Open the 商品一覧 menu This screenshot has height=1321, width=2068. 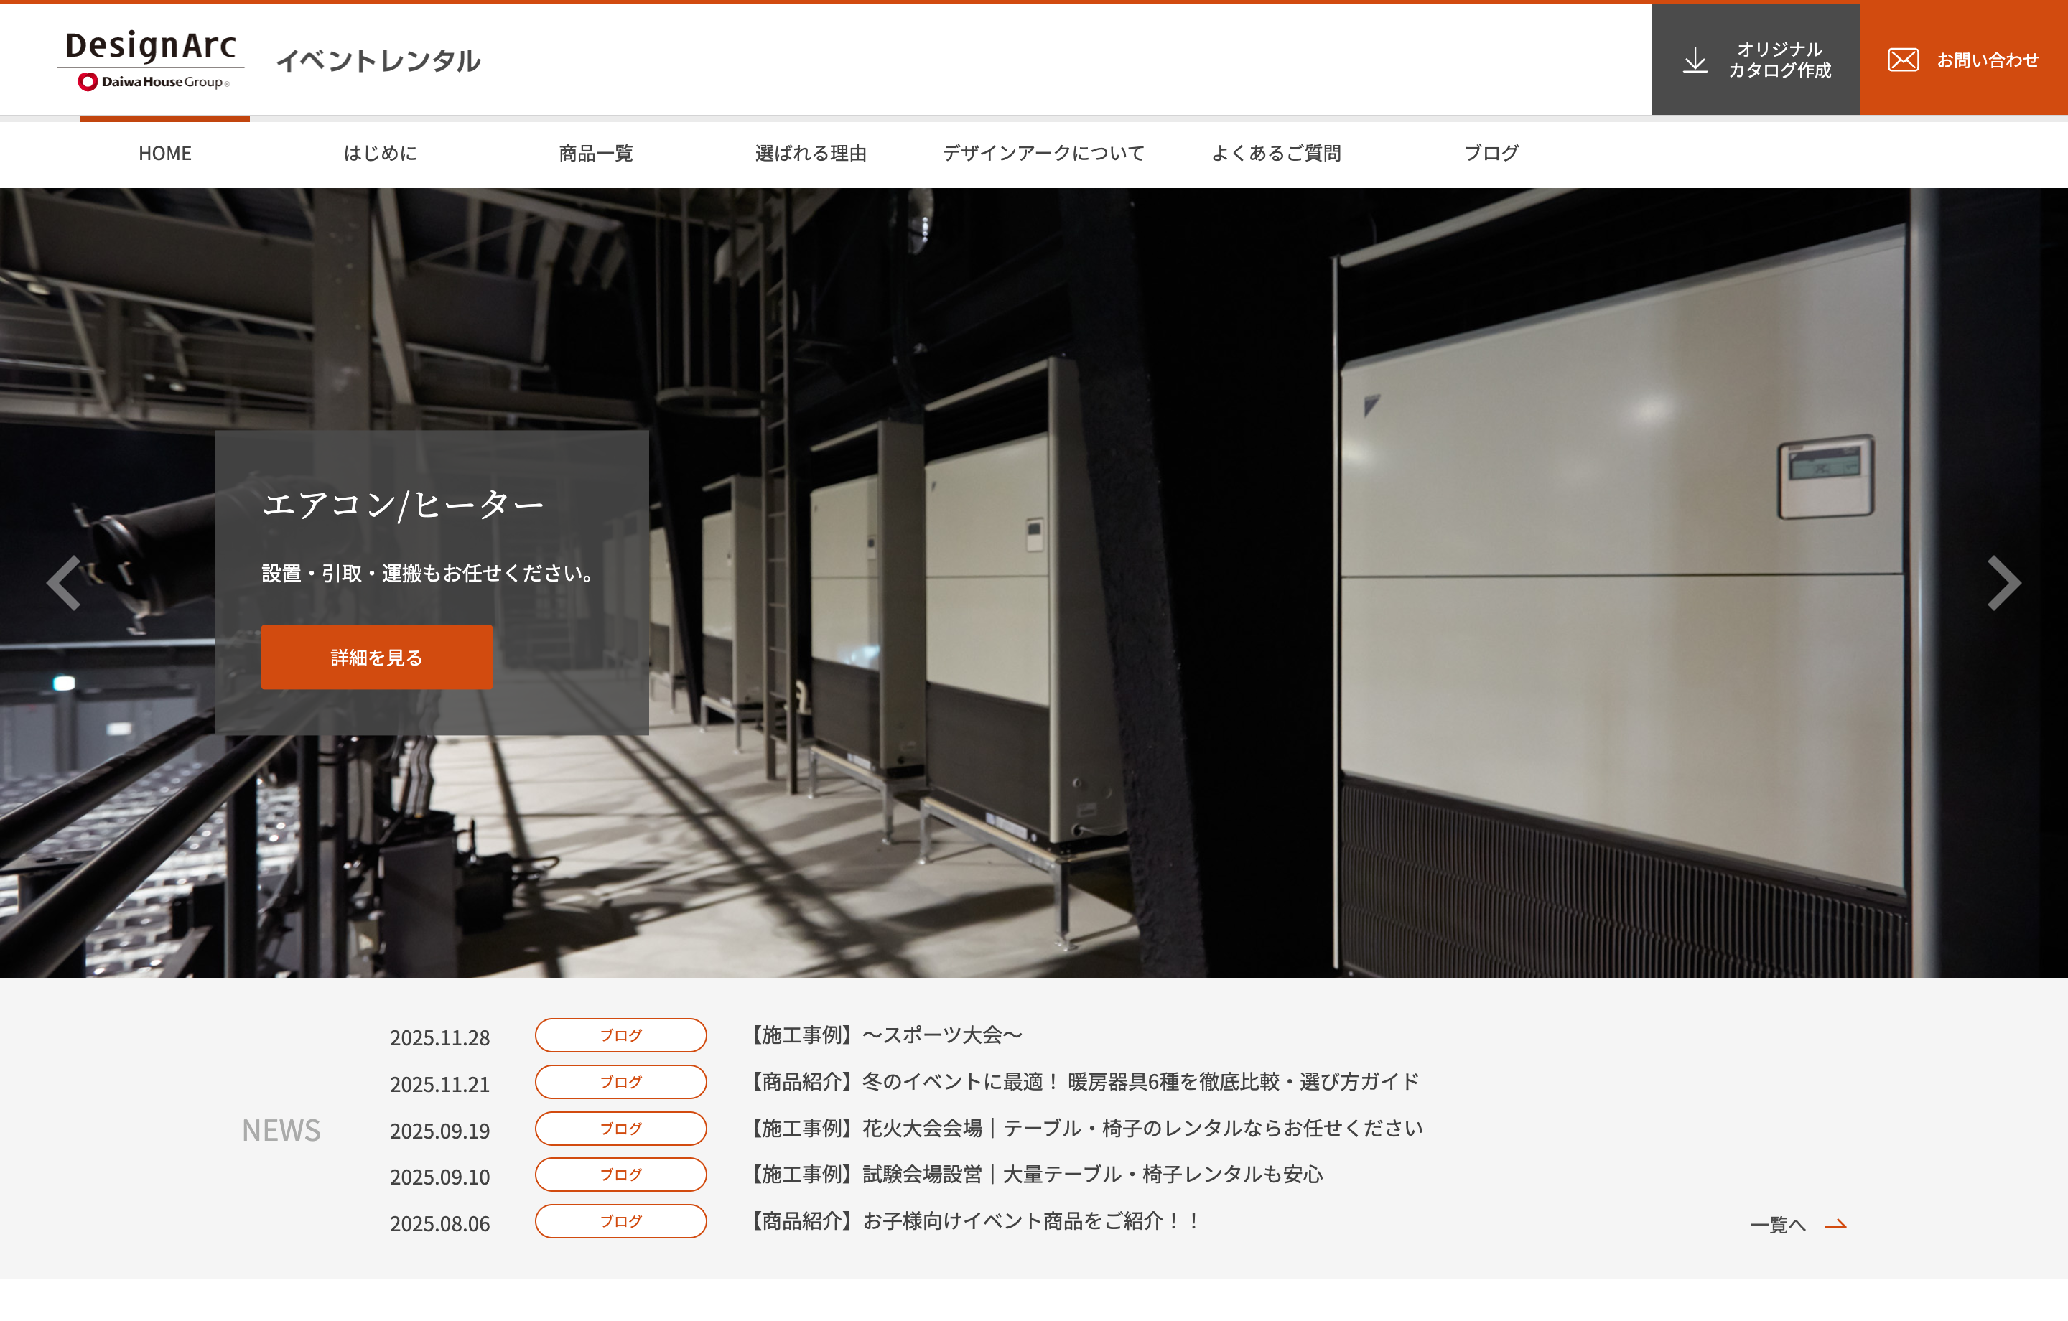pyautogui.click(x=596, y=154)
